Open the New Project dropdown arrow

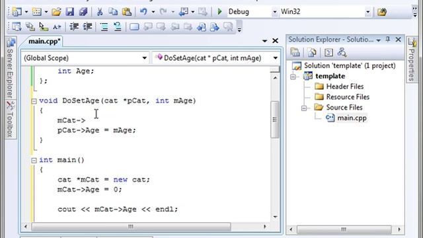(26, 12)
